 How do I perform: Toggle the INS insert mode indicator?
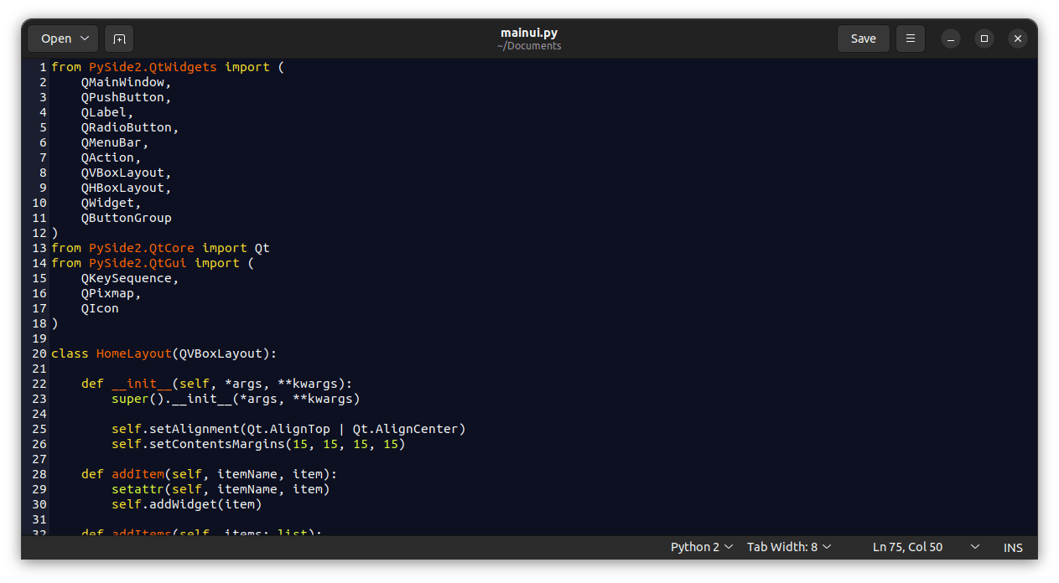click(1013, 547)
